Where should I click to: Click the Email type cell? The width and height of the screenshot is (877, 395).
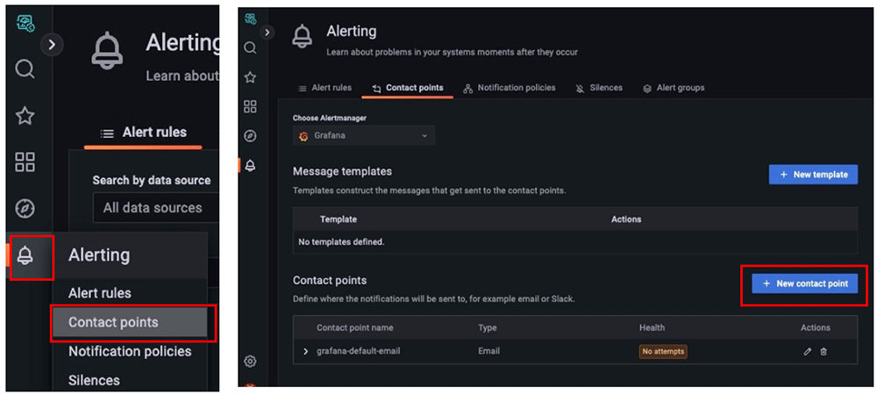(x=488, y=351)
